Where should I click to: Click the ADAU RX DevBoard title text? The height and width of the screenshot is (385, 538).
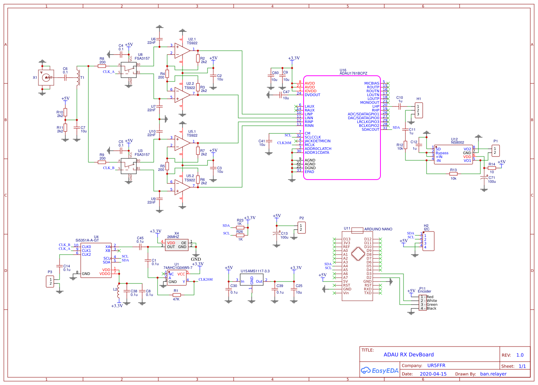408,355
